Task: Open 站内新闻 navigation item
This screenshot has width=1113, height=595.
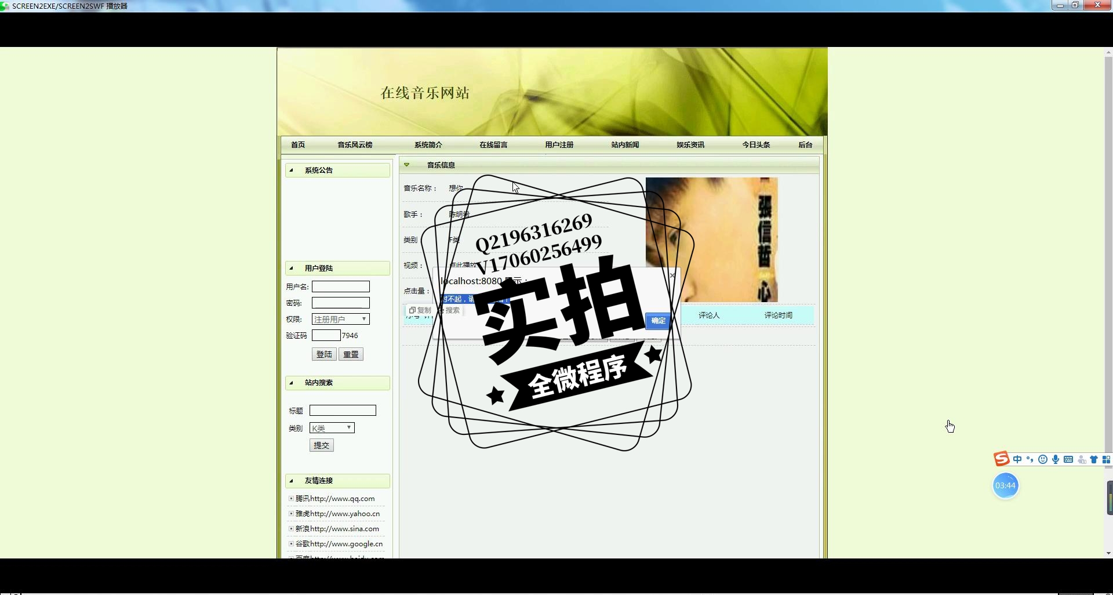Action: (625, 145)
